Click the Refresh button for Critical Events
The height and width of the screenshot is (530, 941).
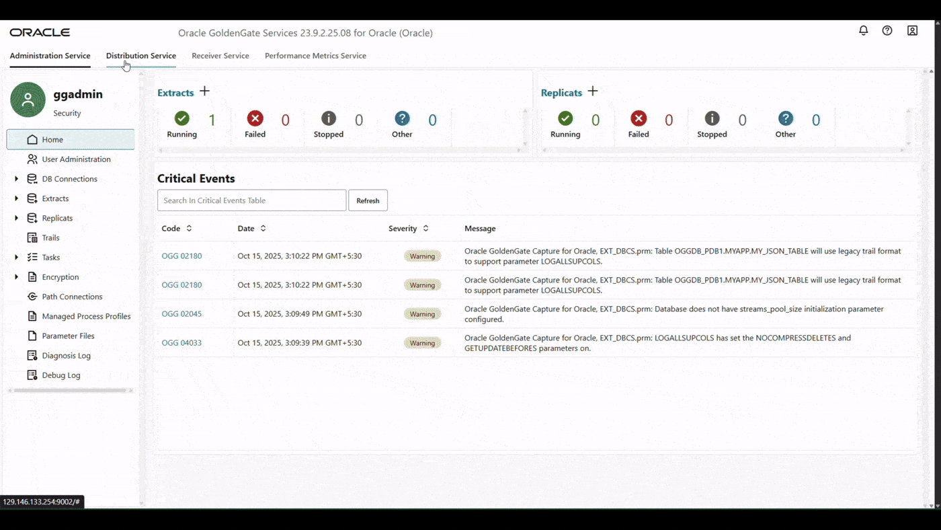368,200
